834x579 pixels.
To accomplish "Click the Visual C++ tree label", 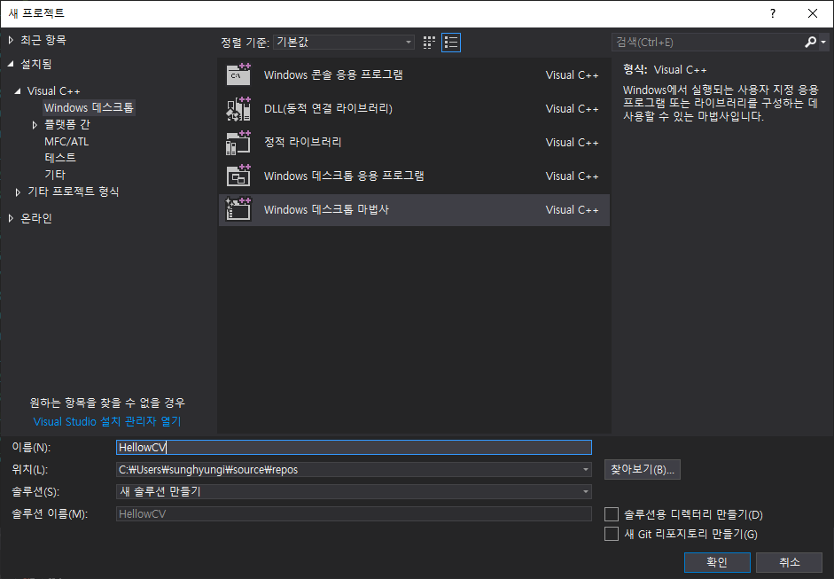I will (53, 91).
